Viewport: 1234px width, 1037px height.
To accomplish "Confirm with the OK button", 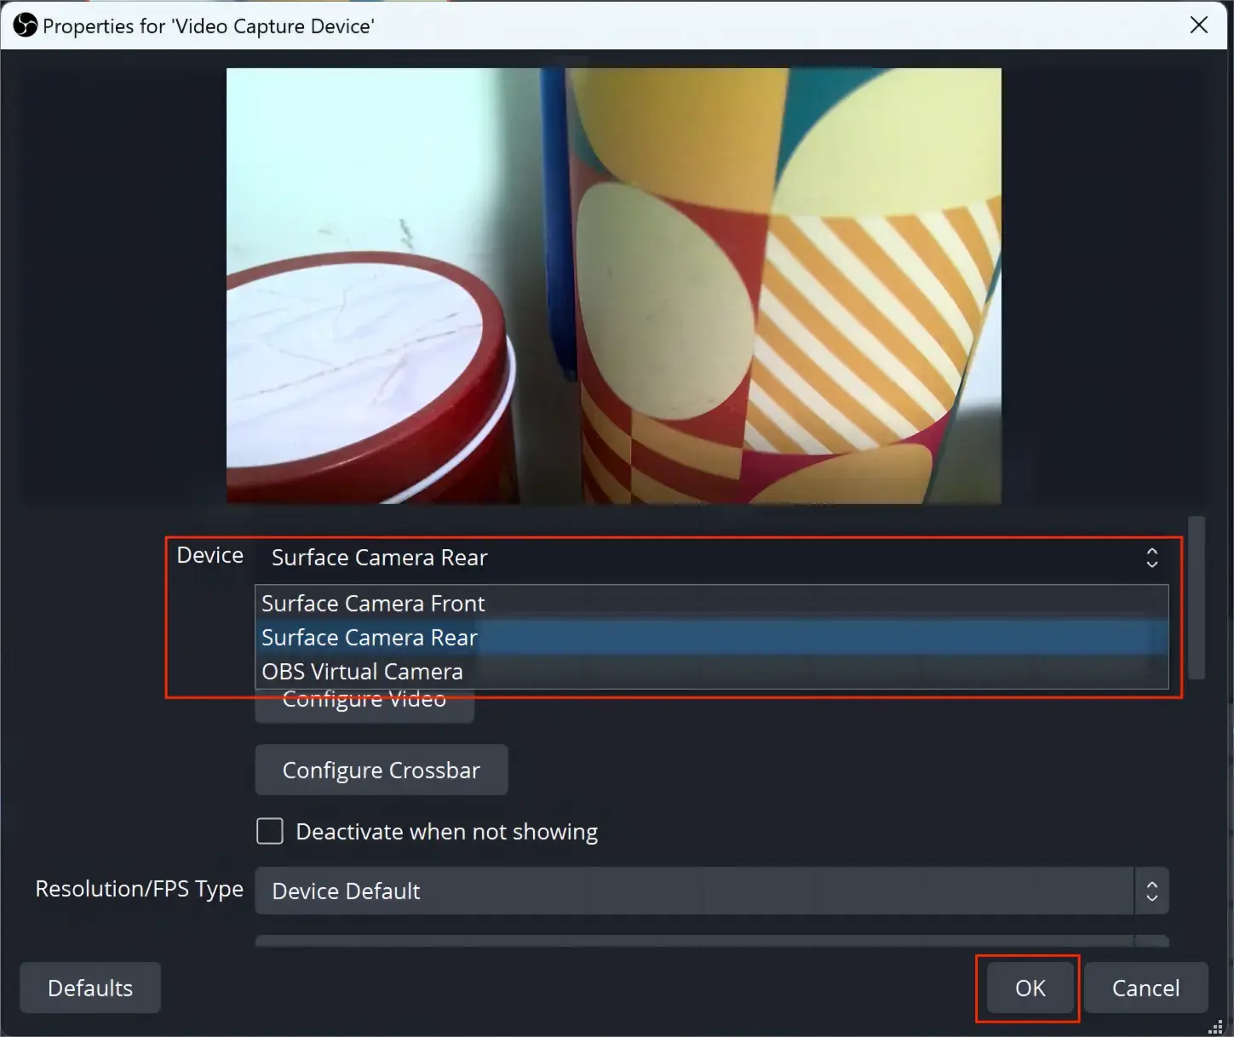I will point(1030,988).
